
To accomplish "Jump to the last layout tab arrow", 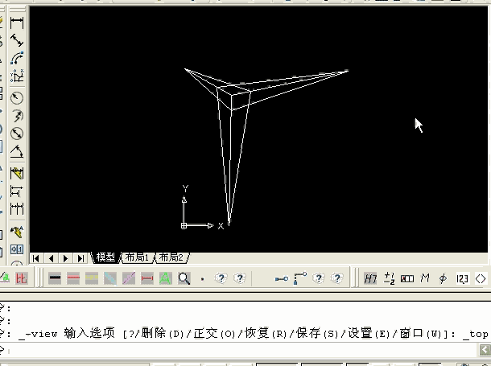I will point(80,258).
